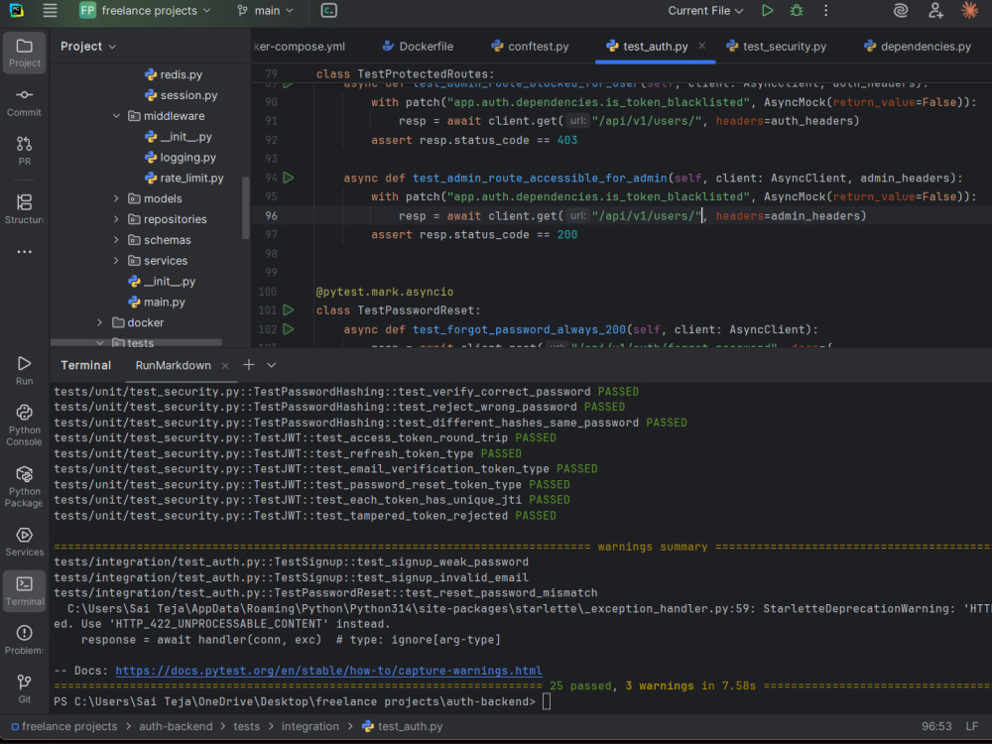Open Code With Me add-user icon
The height and width of the screenshot is (744, 992).
tap(935, 11)
